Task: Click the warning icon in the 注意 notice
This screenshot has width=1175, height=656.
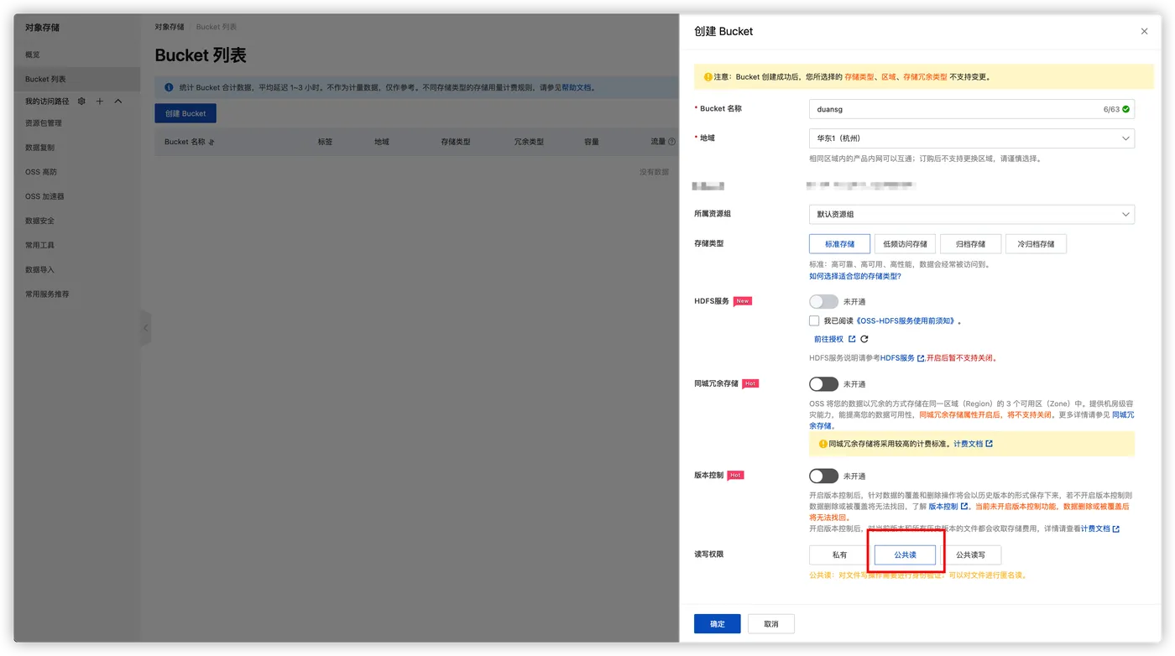Action: point(708,76)
